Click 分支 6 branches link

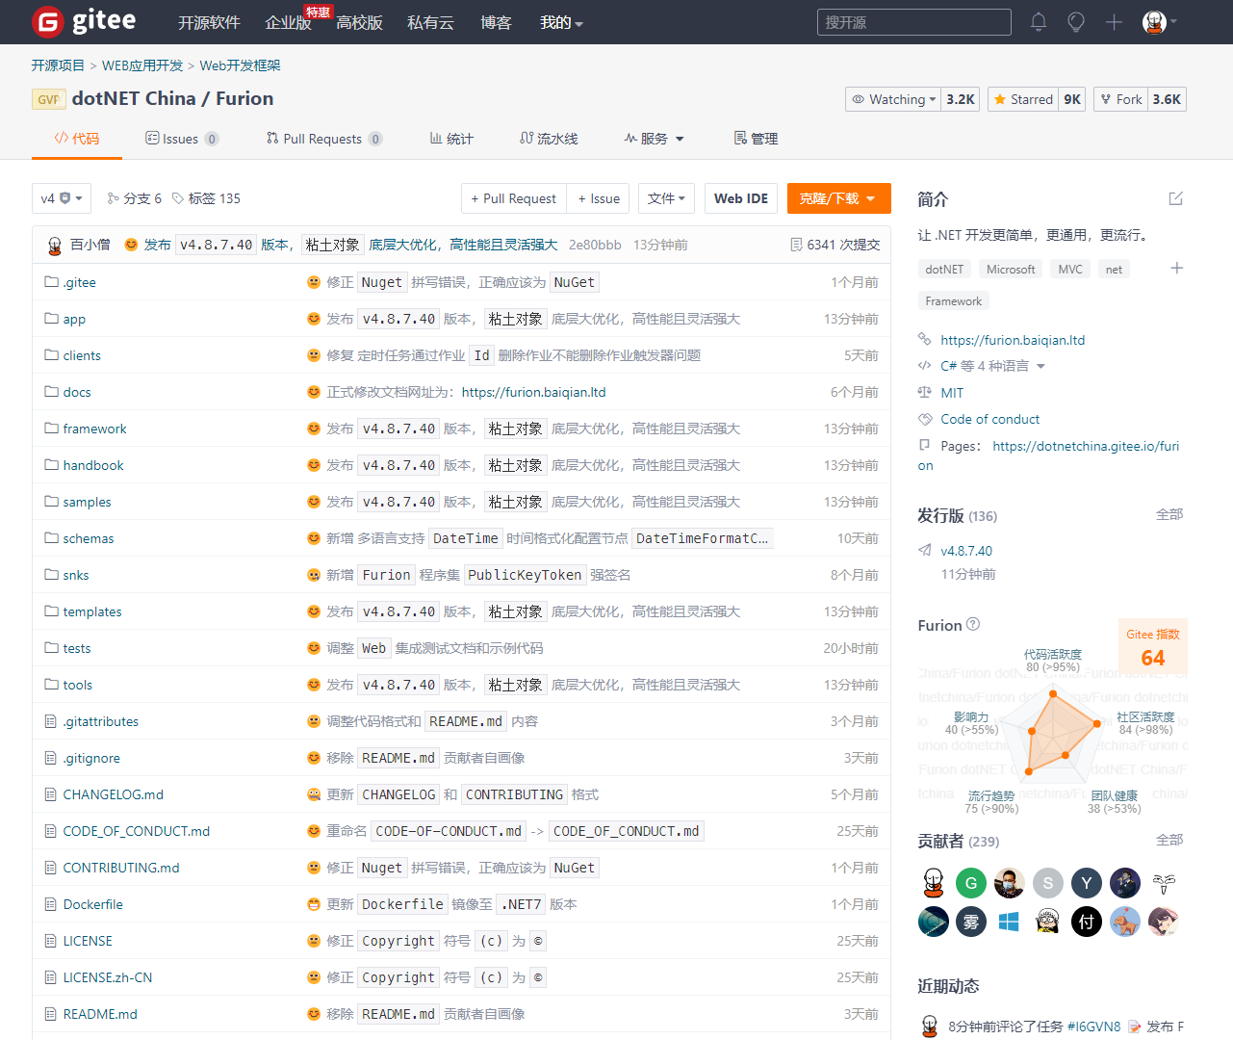pyautogui.click(x=134, y=198)
